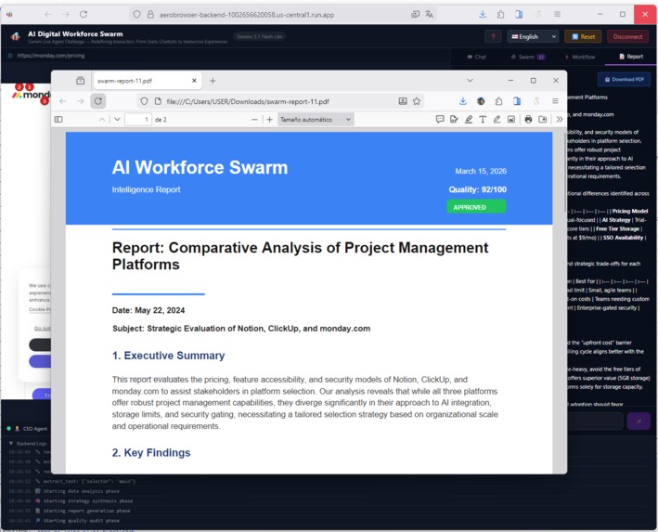
Task: Click the purple send button in chat
Action: [x=639, y=422]
